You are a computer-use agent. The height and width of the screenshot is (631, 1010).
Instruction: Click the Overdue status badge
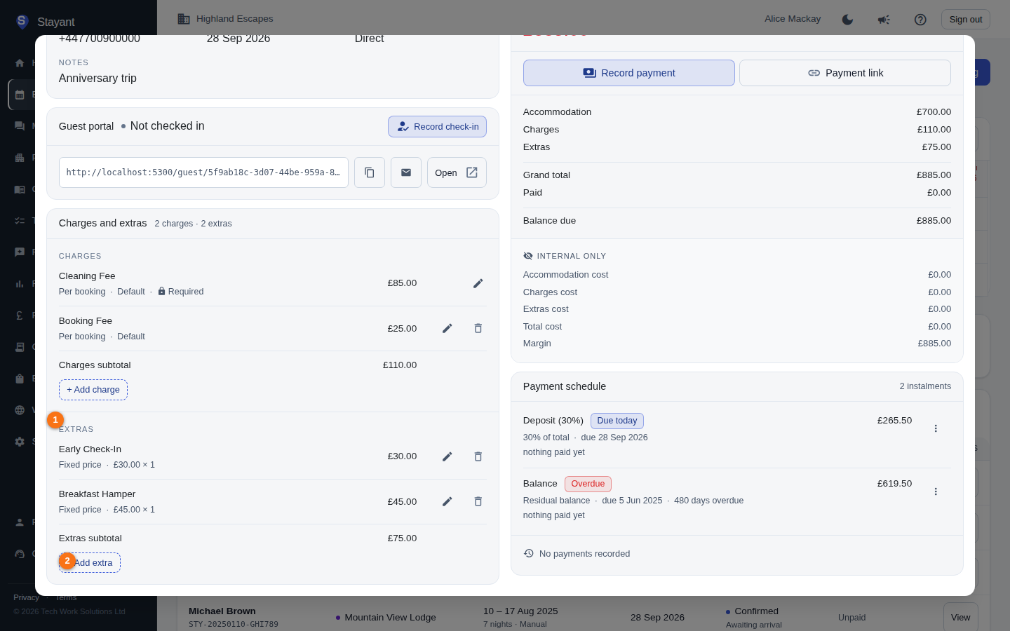588,484
